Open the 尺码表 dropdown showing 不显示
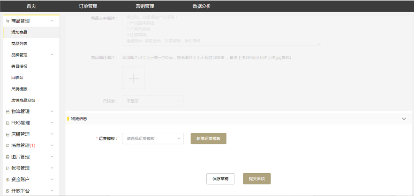 tap(153, 101)
